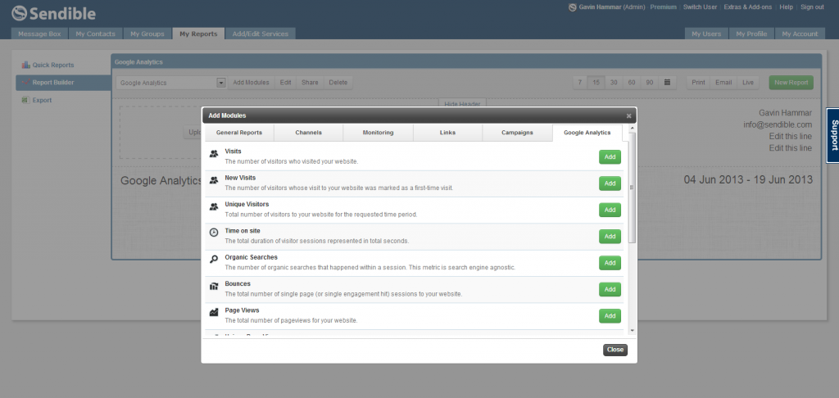Viewport: 839px width, 398px height.
Task: Open the Google Analytics report dropdown arrow
Action: [x=221, y=83]
